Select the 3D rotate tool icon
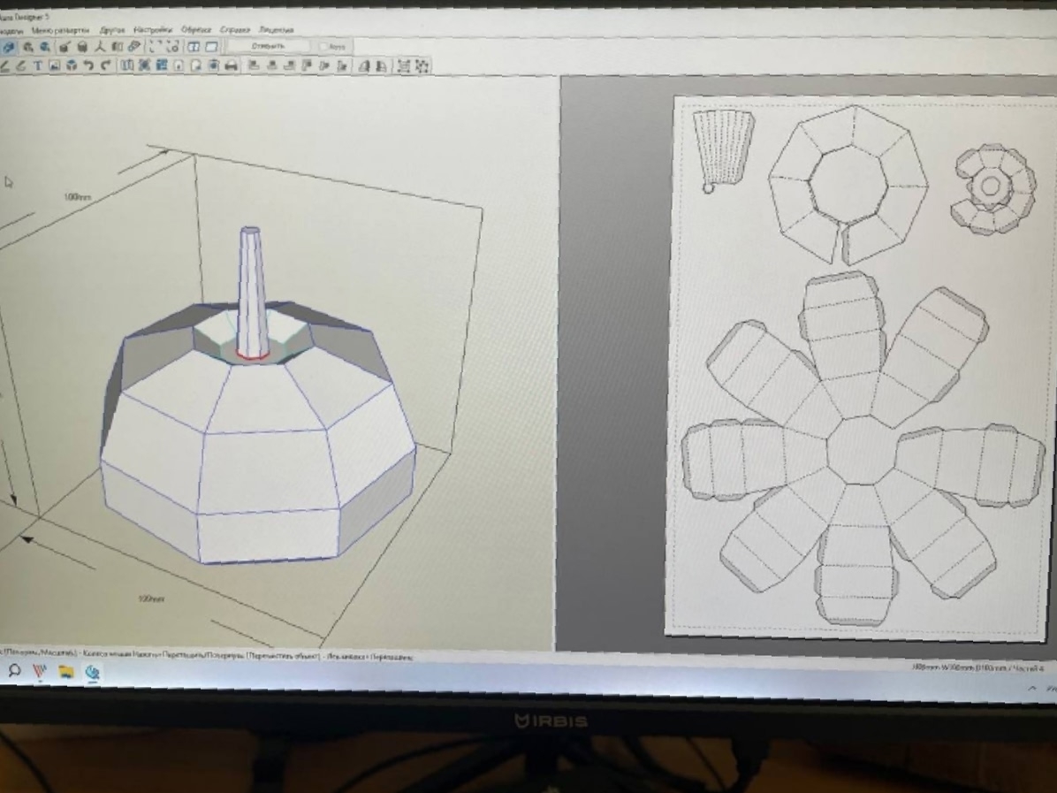Screen dimensions: 1057x793 [x=10, y=47]
